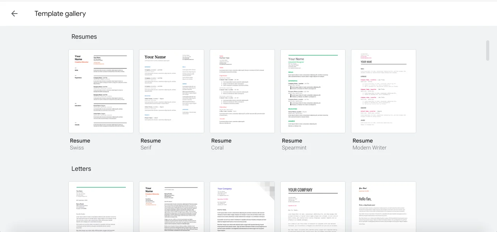
Task: Click the vertical scrollbar thumb on right
Action: [488, 50]
